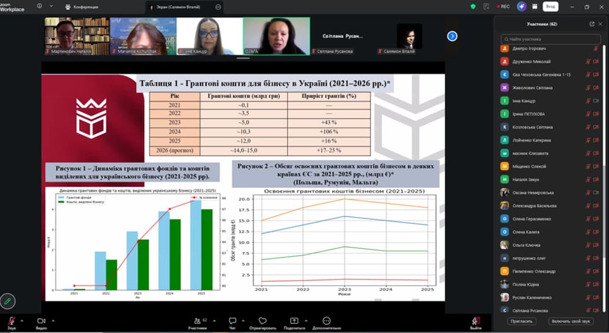Pop out the Участники panel
Screen dimensions: 609x333
tap(592, 24)
